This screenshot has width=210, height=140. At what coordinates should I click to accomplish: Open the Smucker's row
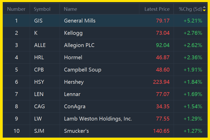105,131
